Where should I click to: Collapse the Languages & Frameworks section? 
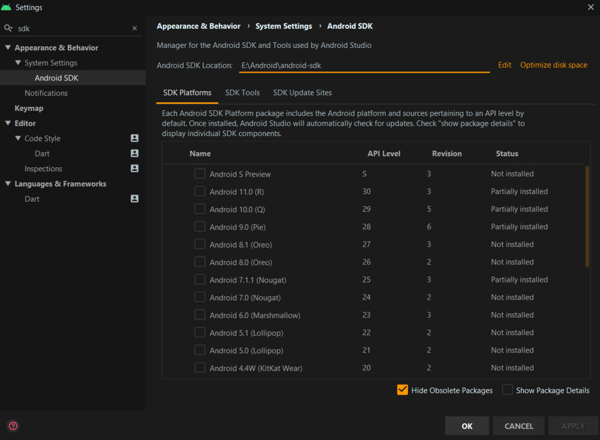point(8,184)
